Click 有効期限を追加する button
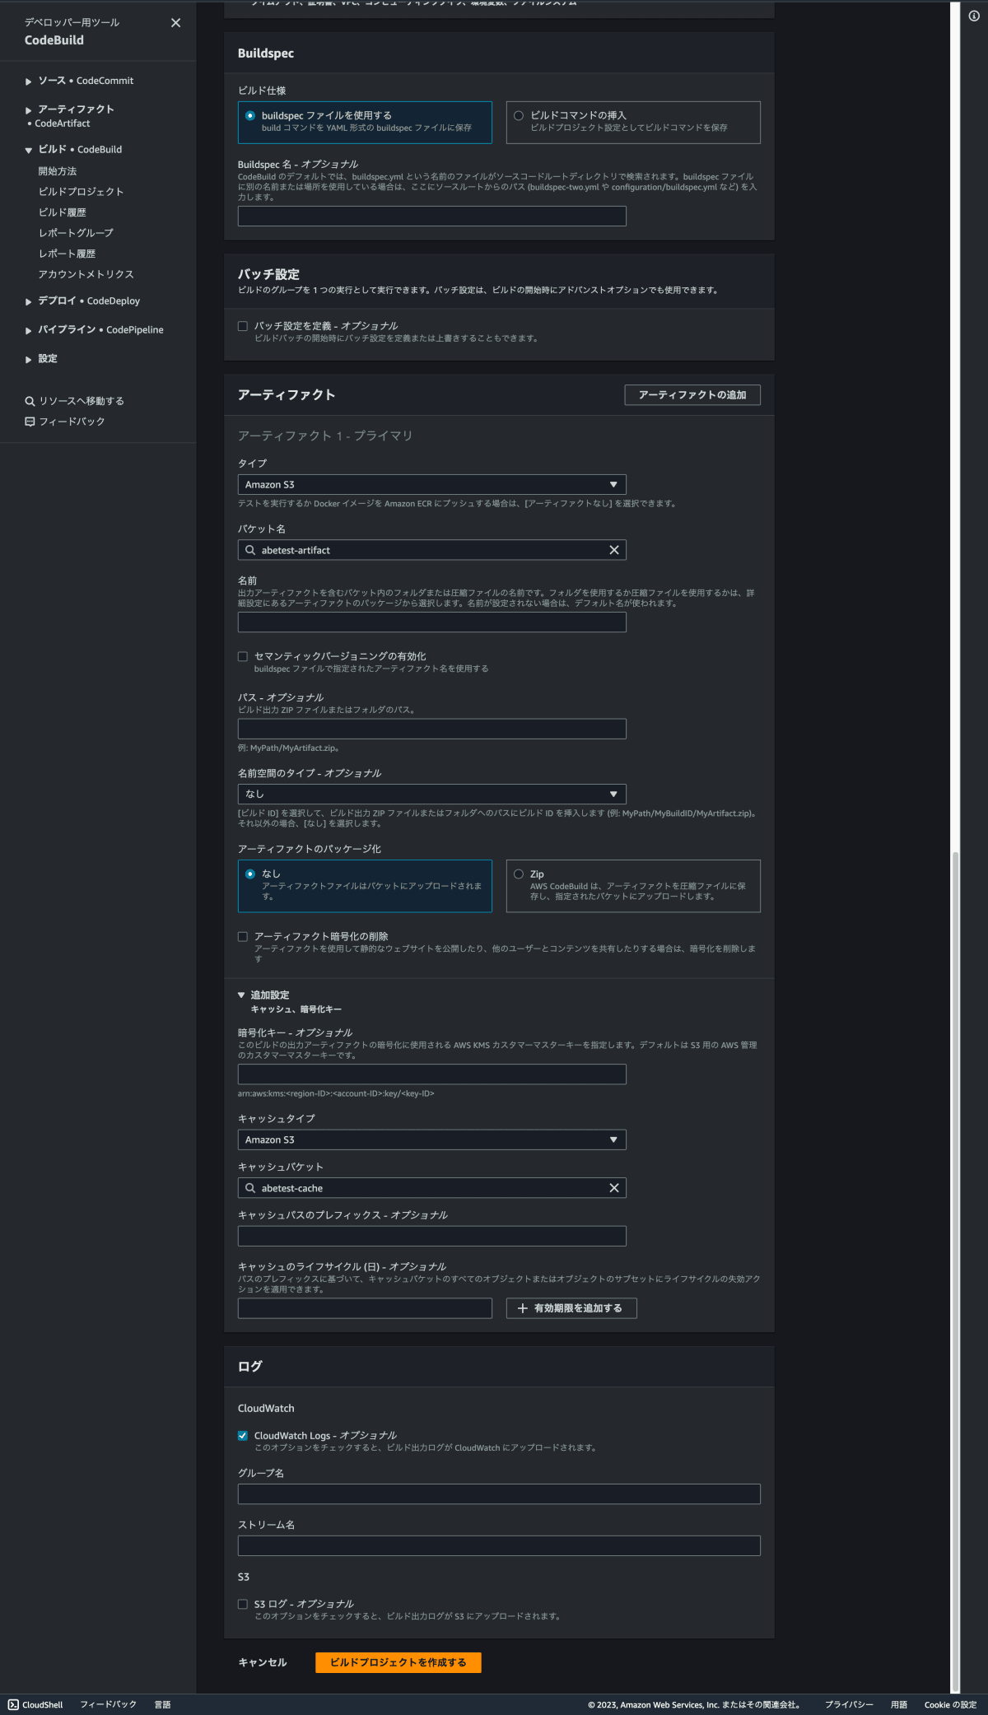 click(x=571, y=1308)
